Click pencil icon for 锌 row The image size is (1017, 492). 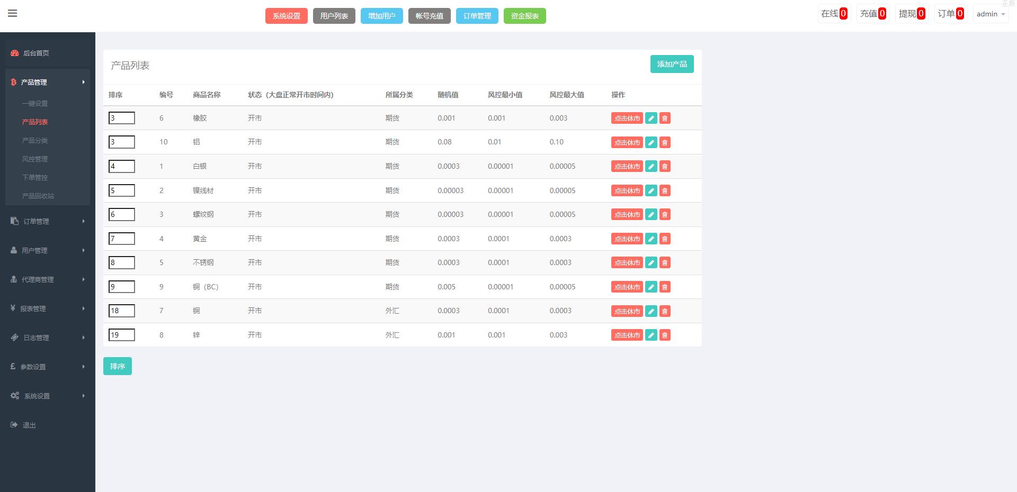pos(651,335)
